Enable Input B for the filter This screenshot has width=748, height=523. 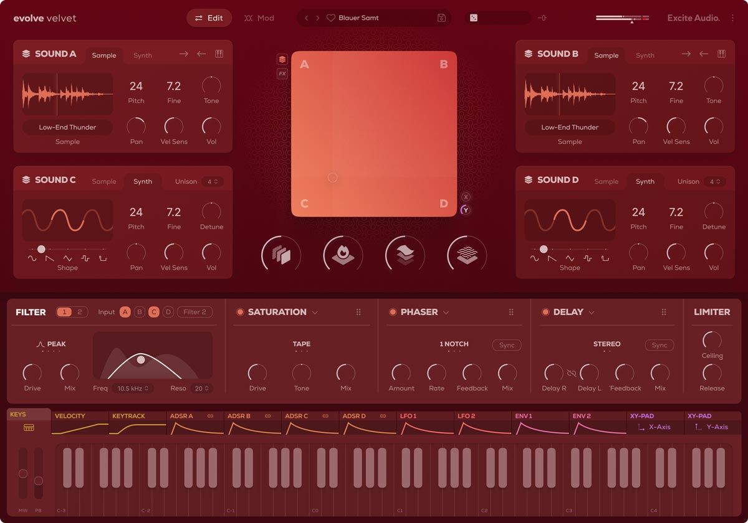click(138, 312)
